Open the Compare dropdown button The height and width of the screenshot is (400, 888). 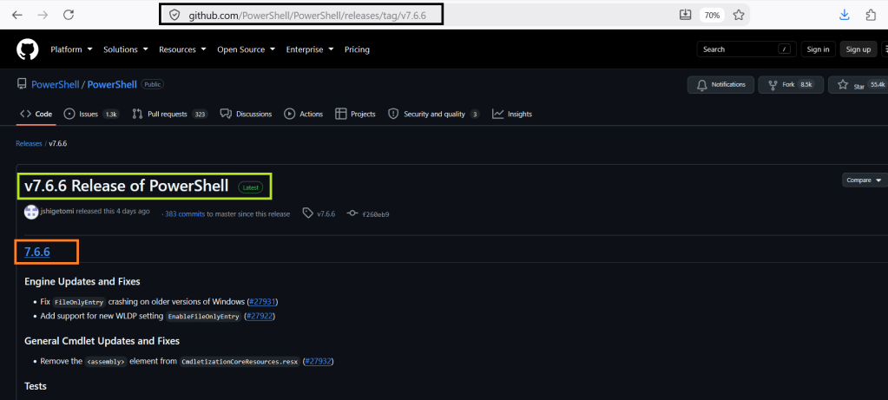coord(865,180)
